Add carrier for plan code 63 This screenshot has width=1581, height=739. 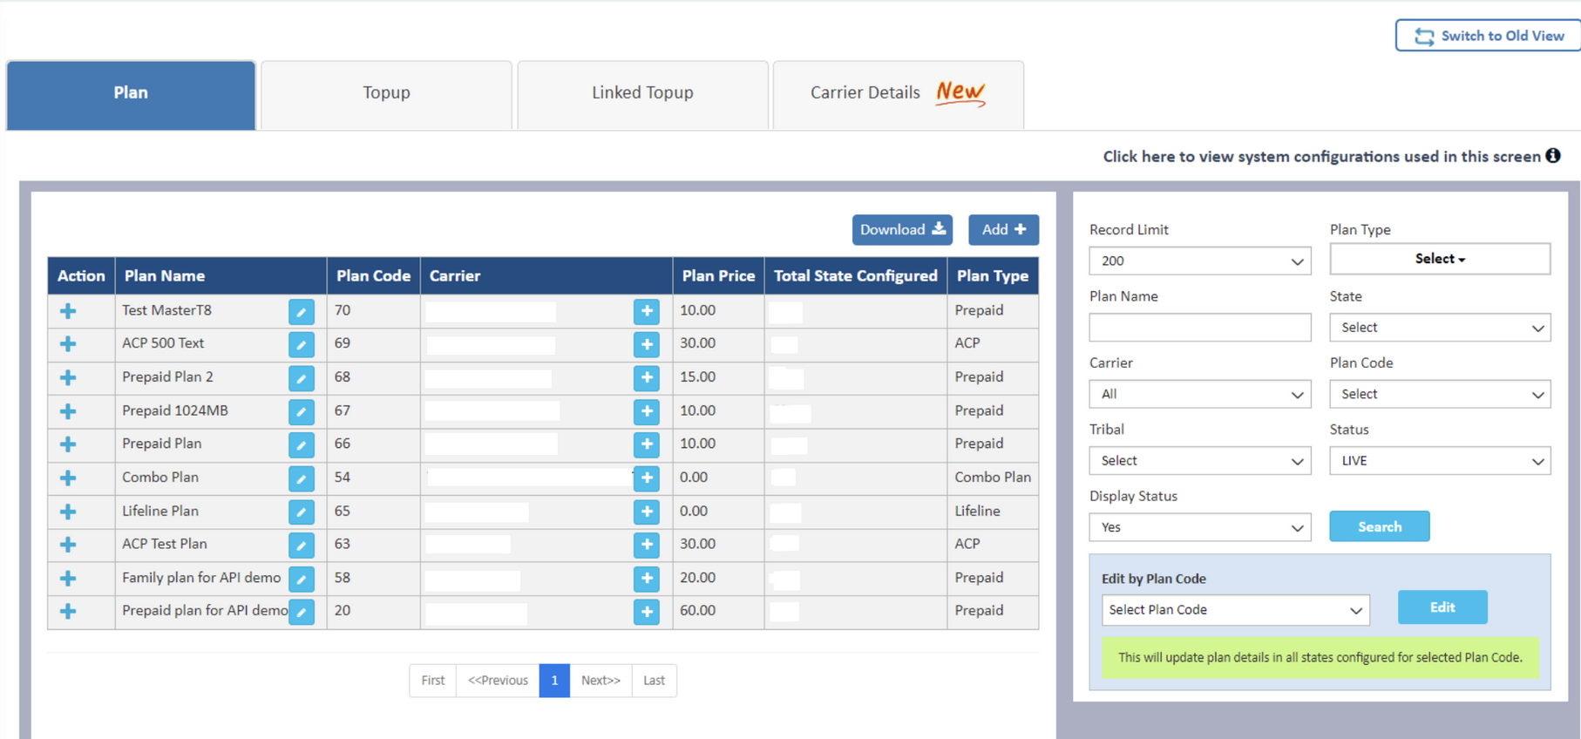[647, 545]
